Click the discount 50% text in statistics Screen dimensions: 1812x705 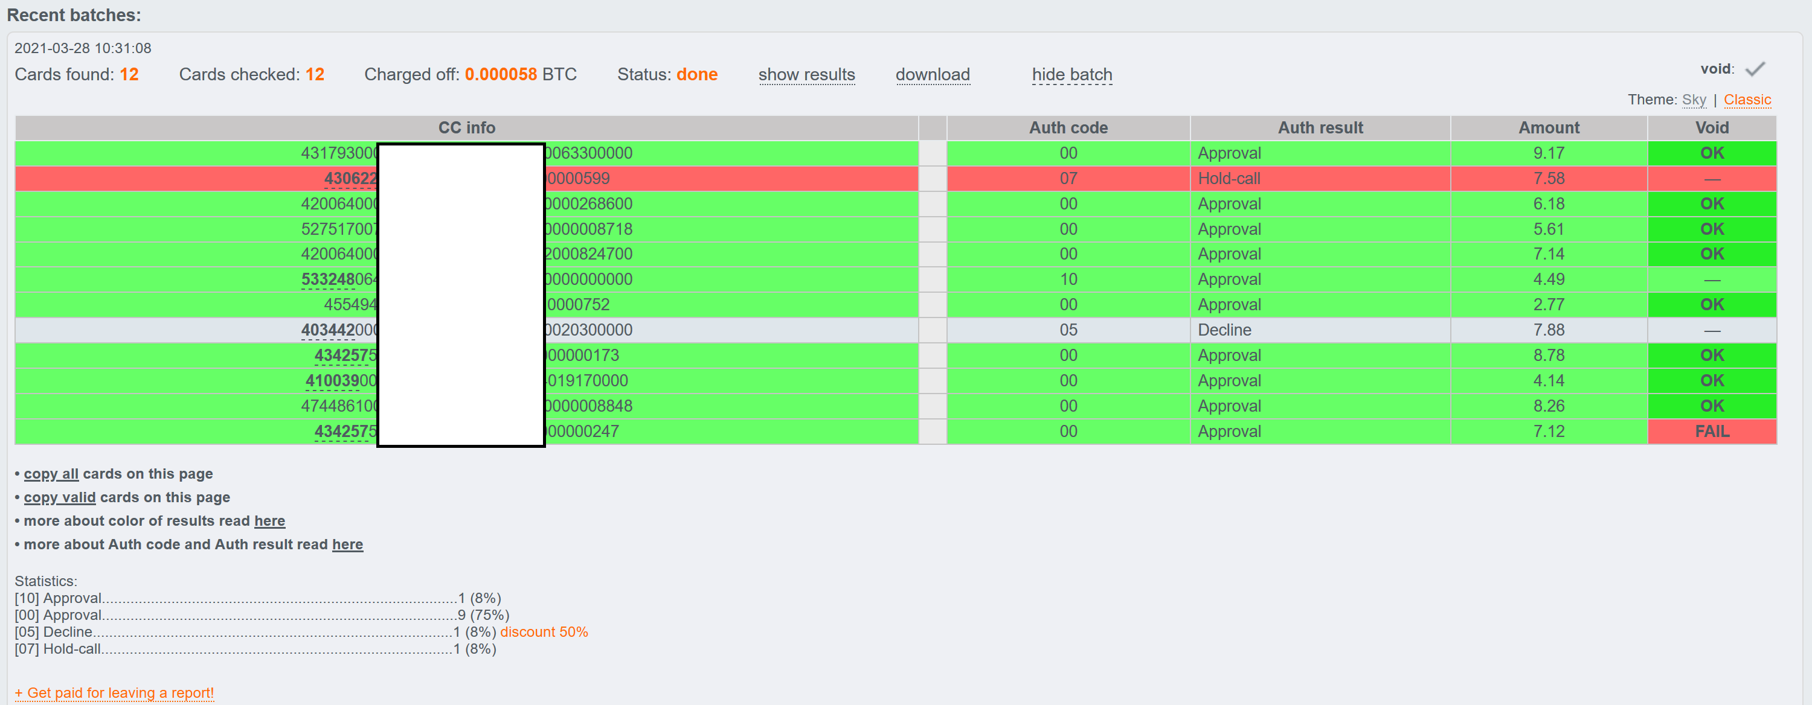pyautogui.click(x=544, y=632)
